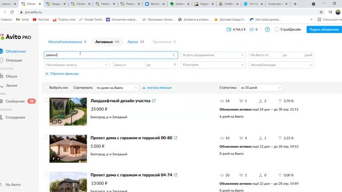342x192 pixels.
Task: Switch to Неопубликованные tab
Action: pyautogui.click(x=67, y=42)
